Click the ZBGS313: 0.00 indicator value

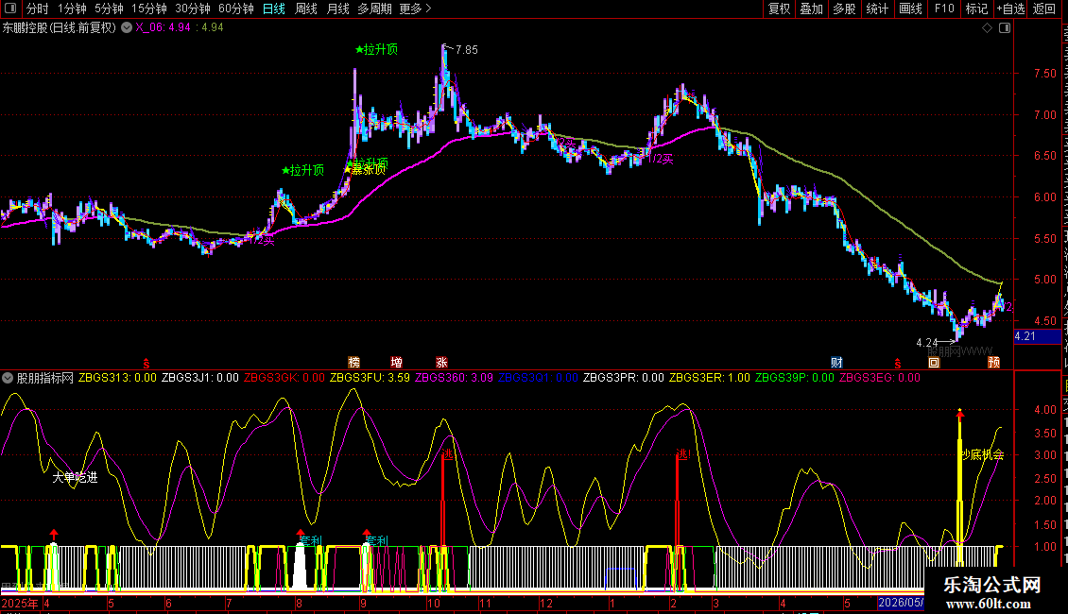[117, 377]
